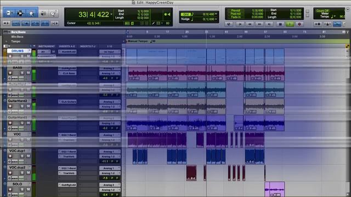Open the BASS track output Analog 1-2 selector

click(x=110, y=73)
